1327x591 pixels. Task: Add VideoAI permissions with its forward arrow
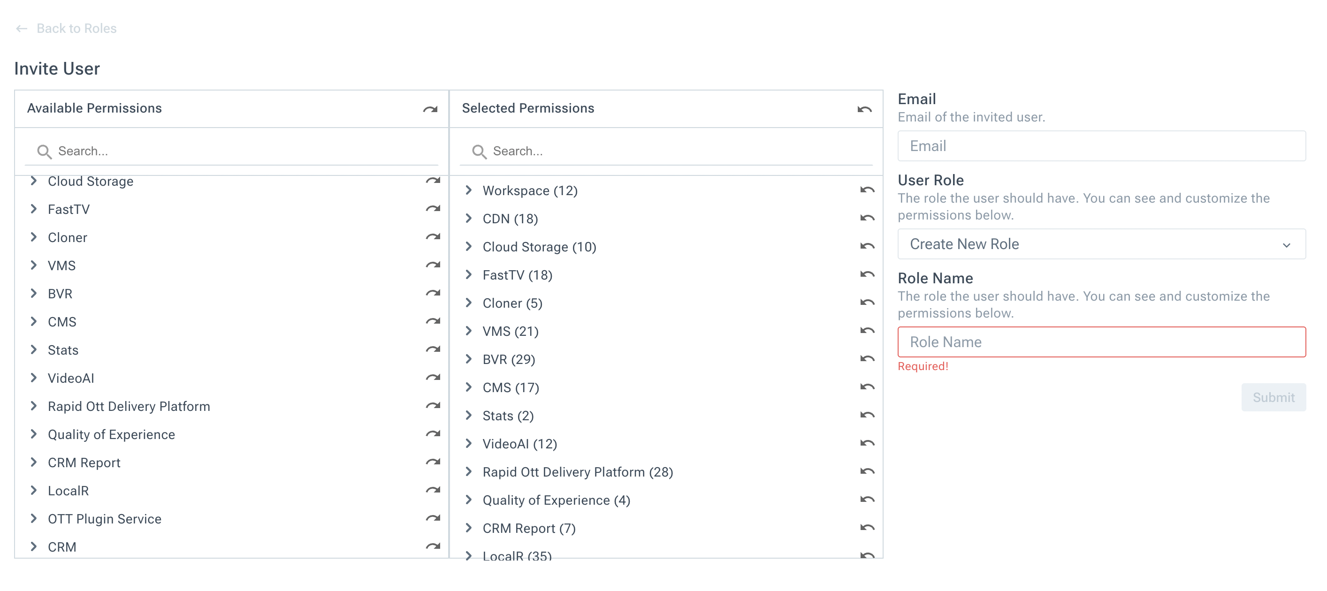433,378
